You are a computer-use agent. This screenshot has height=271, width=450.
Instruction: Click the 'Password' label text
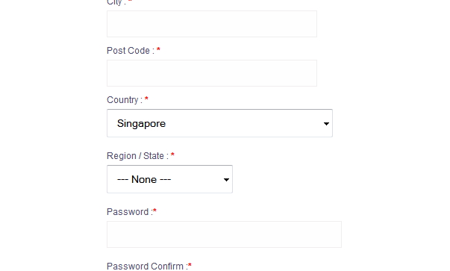(x=128, y=212)
